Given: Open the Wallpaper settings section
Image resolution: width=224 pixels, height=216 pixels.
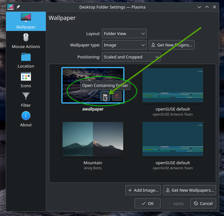Looking at the screenshot, I should [26, 21].
